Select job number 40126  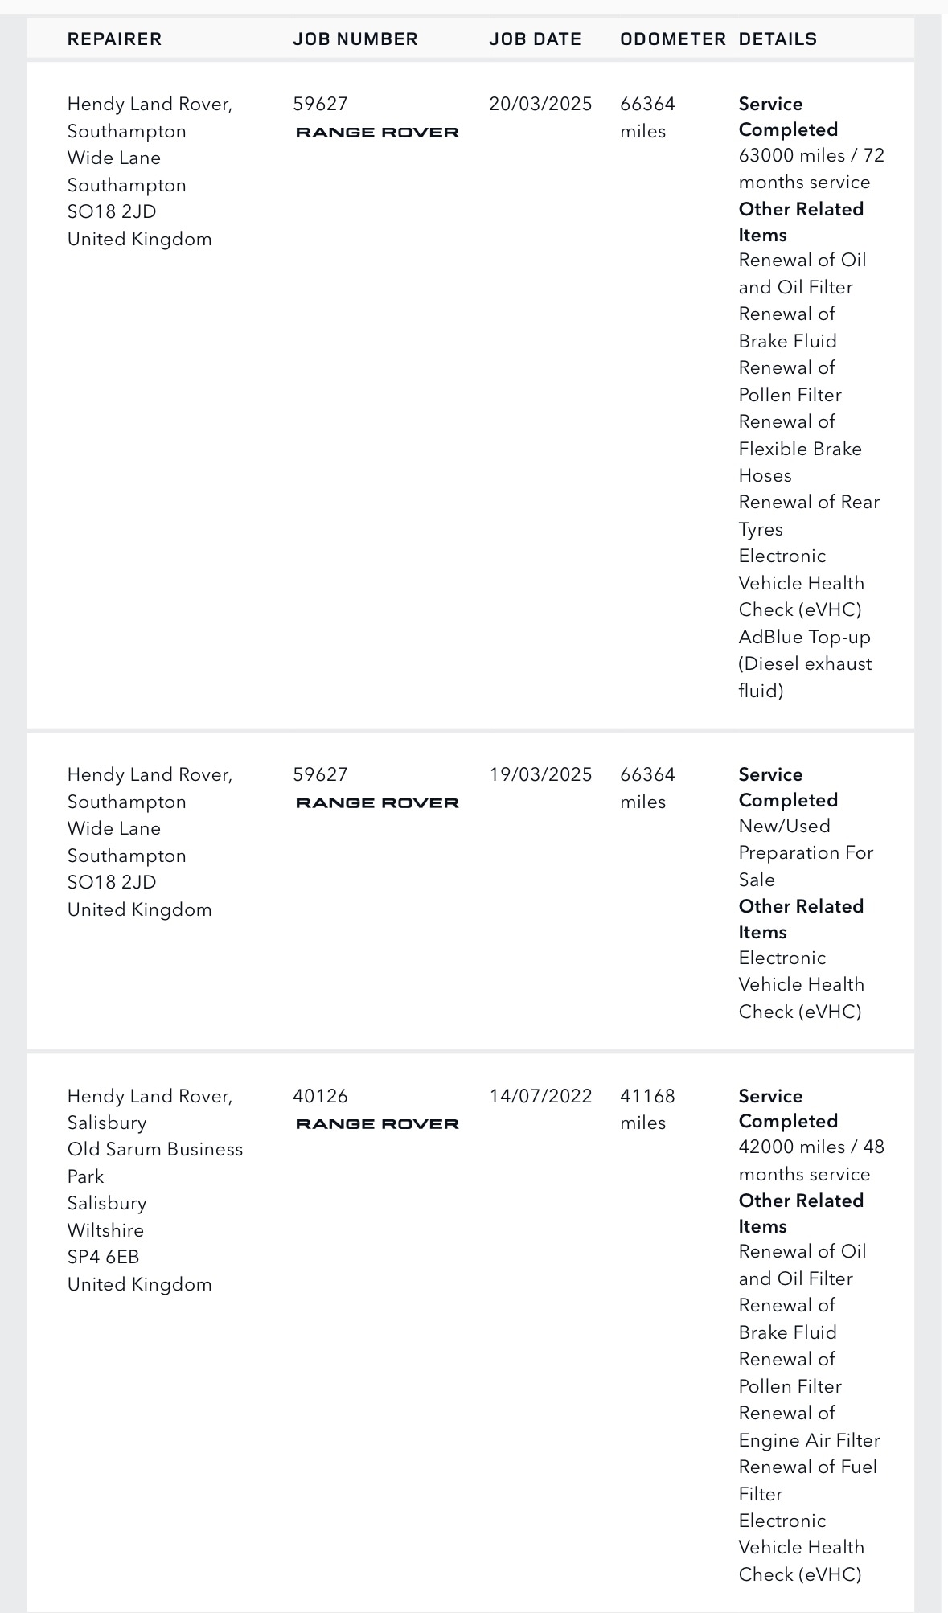point(320,1096)
